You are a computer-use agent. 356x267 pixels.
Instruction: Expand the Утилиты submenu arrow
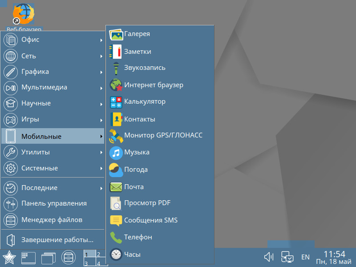pos(101,152)
